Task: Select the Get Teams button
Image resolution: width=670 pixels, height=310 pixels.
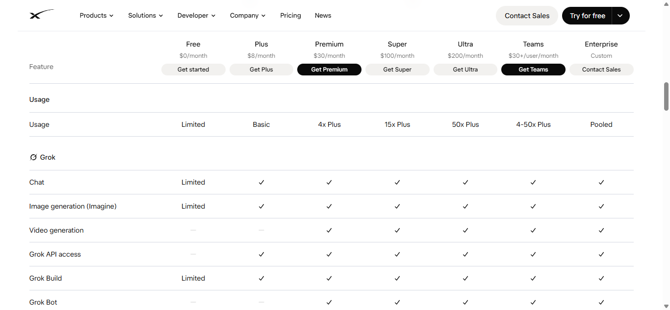Action: click(x=533, y=70)
